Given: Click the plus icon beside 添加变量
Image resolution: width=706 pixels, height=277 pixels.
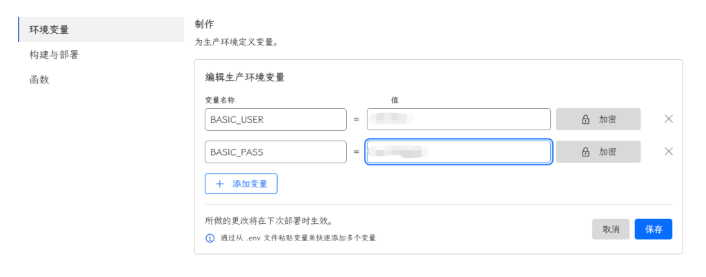Looking at the screenshot, I should click(x=220, y=184).
